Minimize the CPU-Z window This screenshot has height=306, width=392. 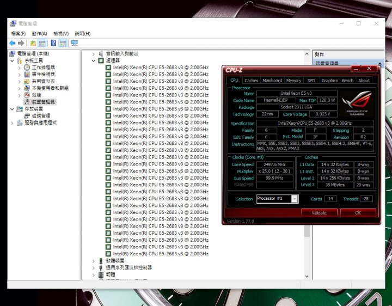(x=356, y=69)
